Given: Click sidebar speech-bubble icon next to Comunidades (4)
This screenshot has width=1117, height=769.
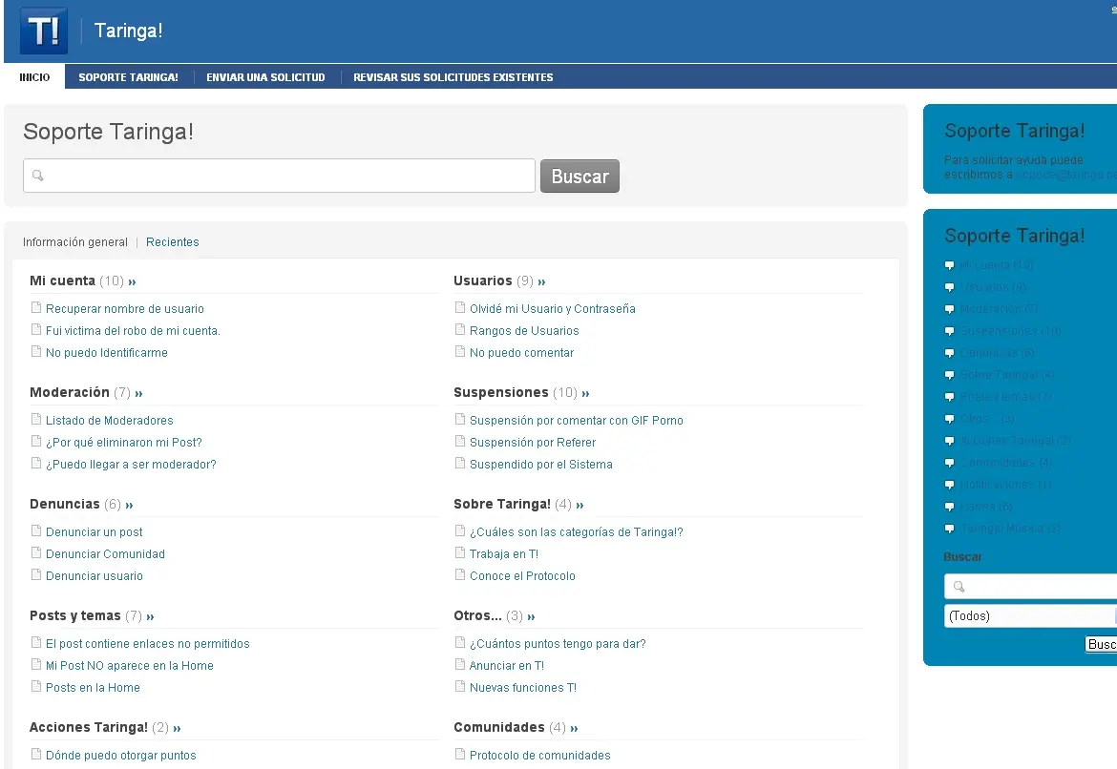Looking at the screenshot, I should click(950, 463).
